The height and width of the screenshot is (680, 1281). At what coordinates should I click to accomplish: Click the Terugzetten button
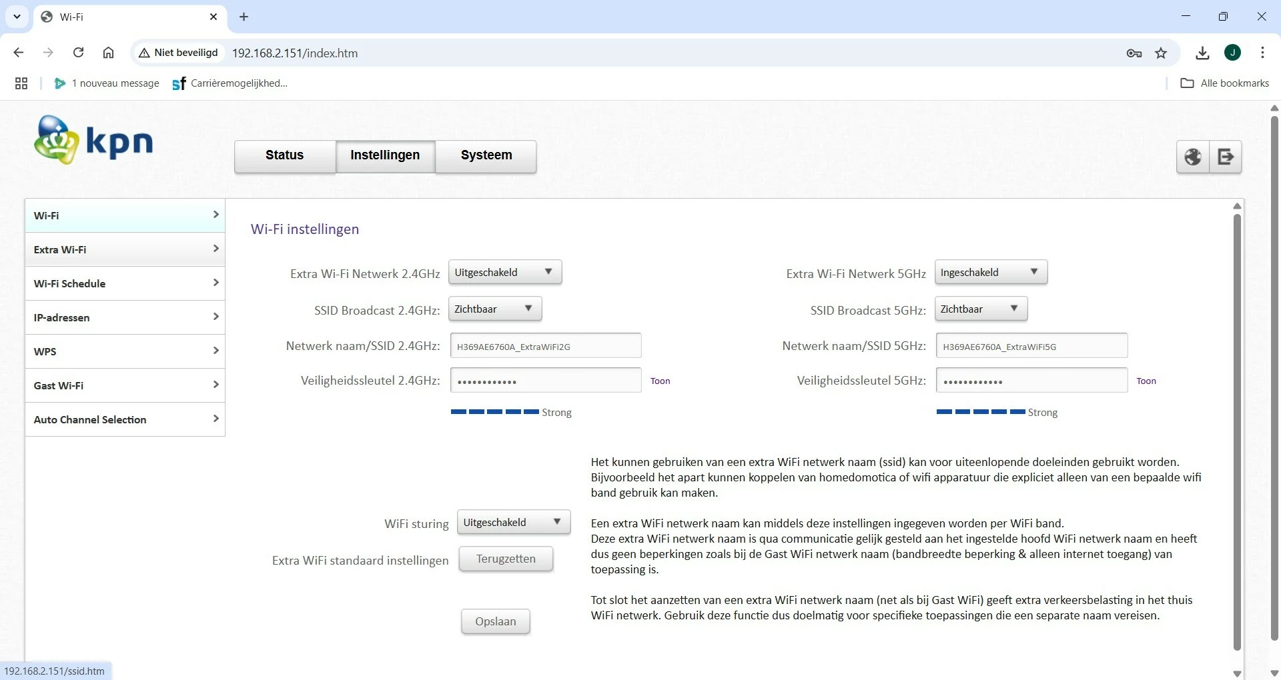(x=506, y=559)
